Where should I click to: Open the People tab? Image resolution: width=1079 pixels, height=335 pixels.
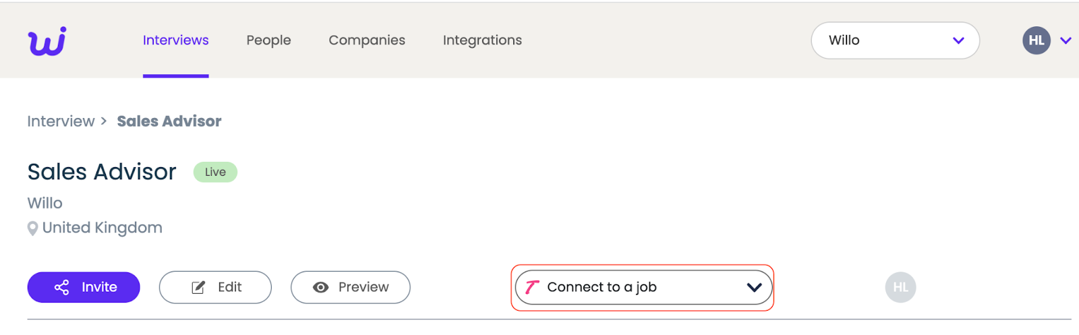(268, 40)
